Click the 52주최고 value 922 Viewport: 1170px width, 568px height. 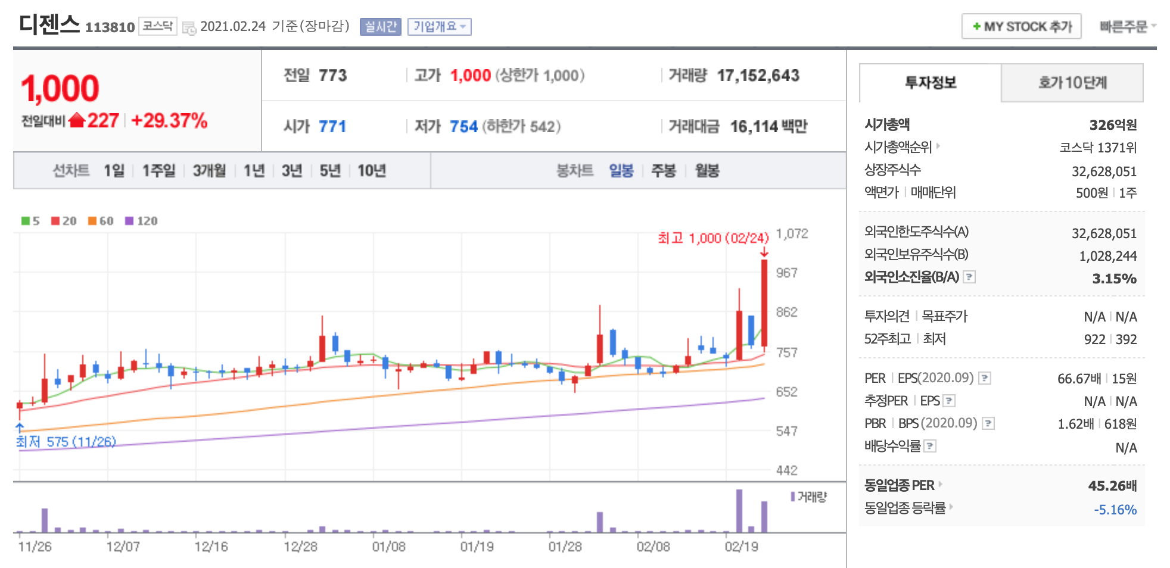point(1095,339)
